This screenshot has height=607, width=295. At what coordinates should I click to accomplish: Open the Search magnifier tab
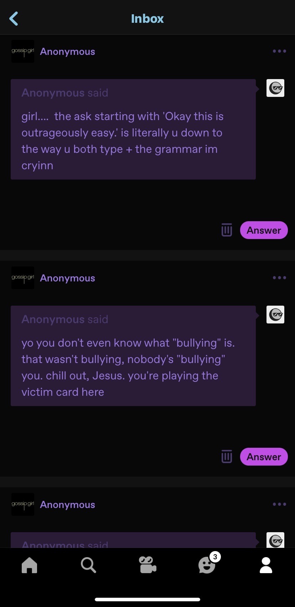[x=88, y=565]
